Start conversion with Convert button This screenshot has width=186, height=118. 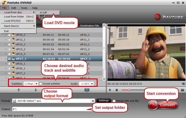(163, 105)
